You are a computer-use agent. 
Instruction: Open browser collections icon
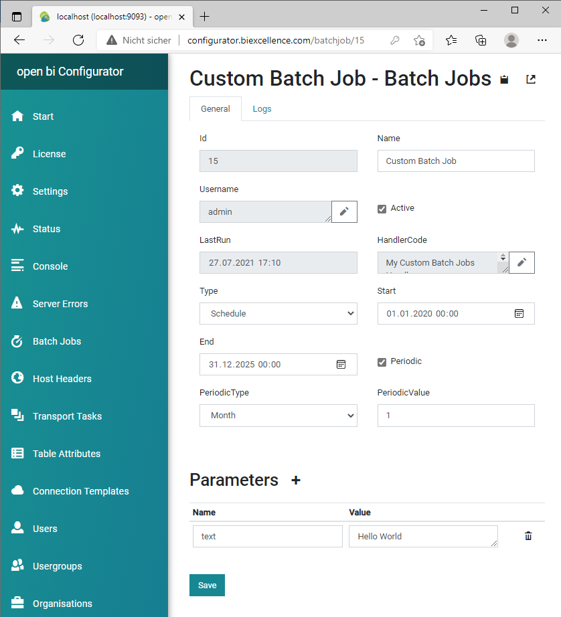coord(481,40)
